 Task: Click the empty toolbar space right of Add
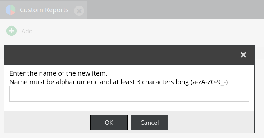tap(150, 31)
